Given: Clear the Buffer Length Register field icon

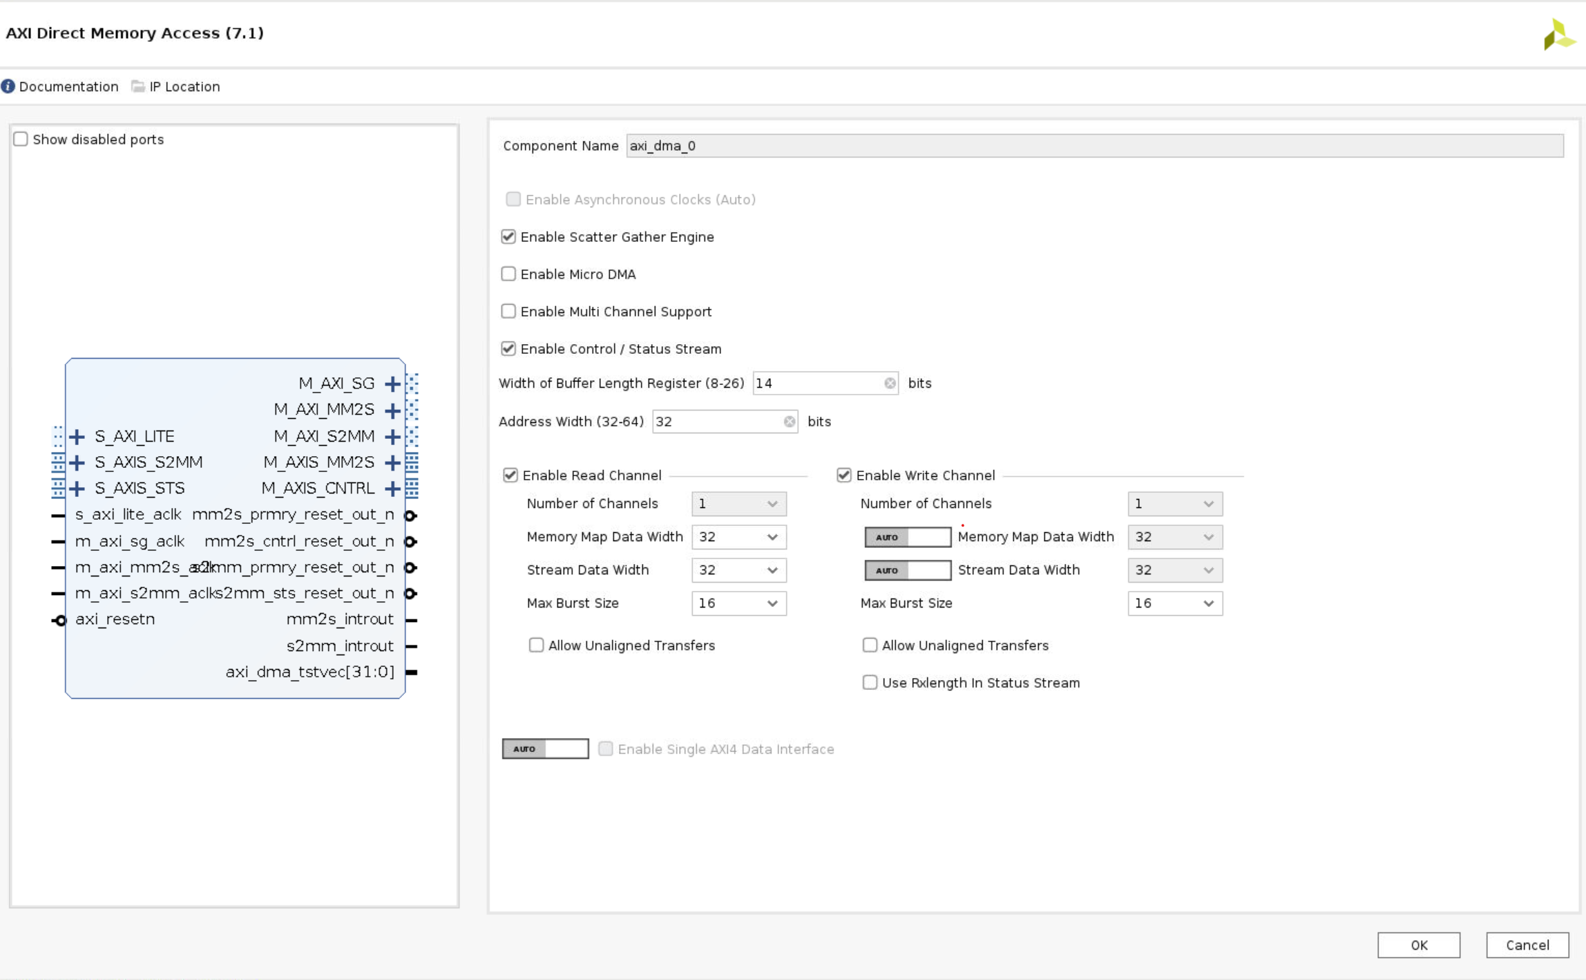Looking at the screenshot, I should click(890, 383).
